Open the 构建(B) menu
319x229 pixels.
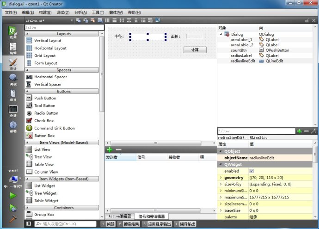point(45,12)
